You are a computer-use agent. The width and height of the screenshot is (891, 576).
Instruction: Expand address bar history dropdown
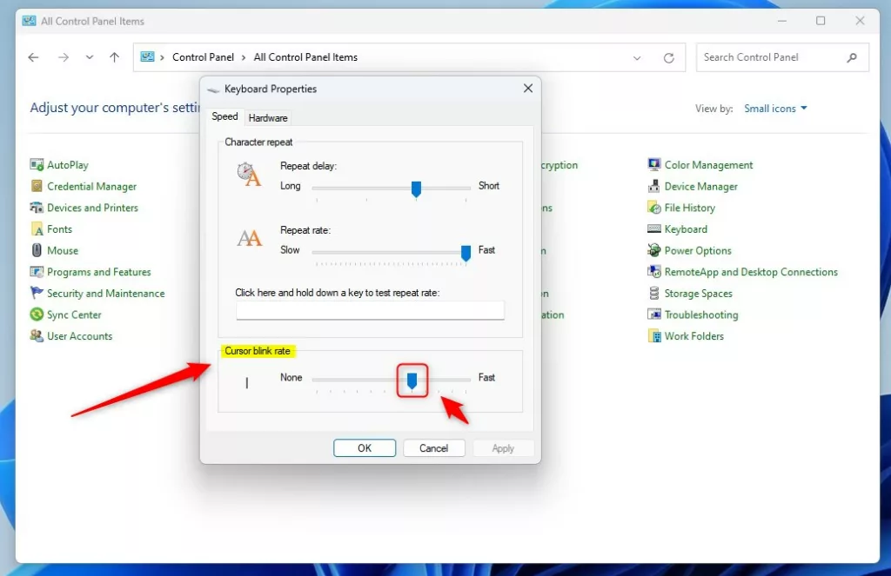[x=637, y=58]
